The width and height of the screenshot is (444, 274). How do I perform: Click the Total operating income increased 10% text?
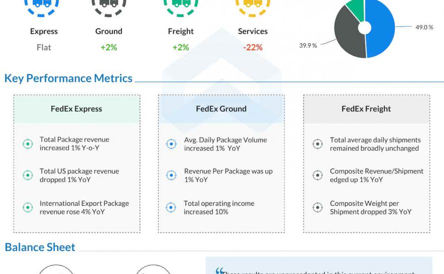coord(219,208)
